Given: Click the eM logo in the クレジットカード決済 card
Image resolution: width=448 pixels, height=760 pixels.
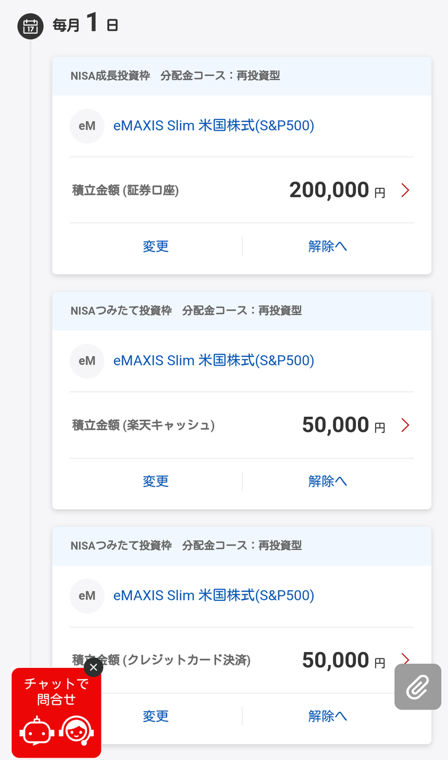Looking at the screenshot, I should (87, 596).
